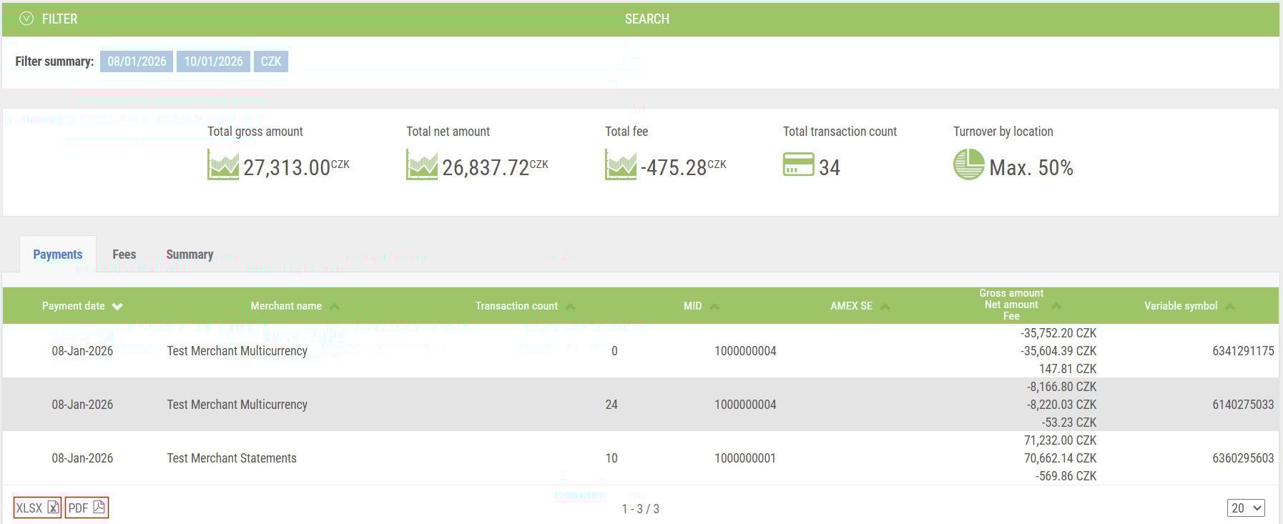Click variable symbol 6360295603

click(x=1243, y=458)
